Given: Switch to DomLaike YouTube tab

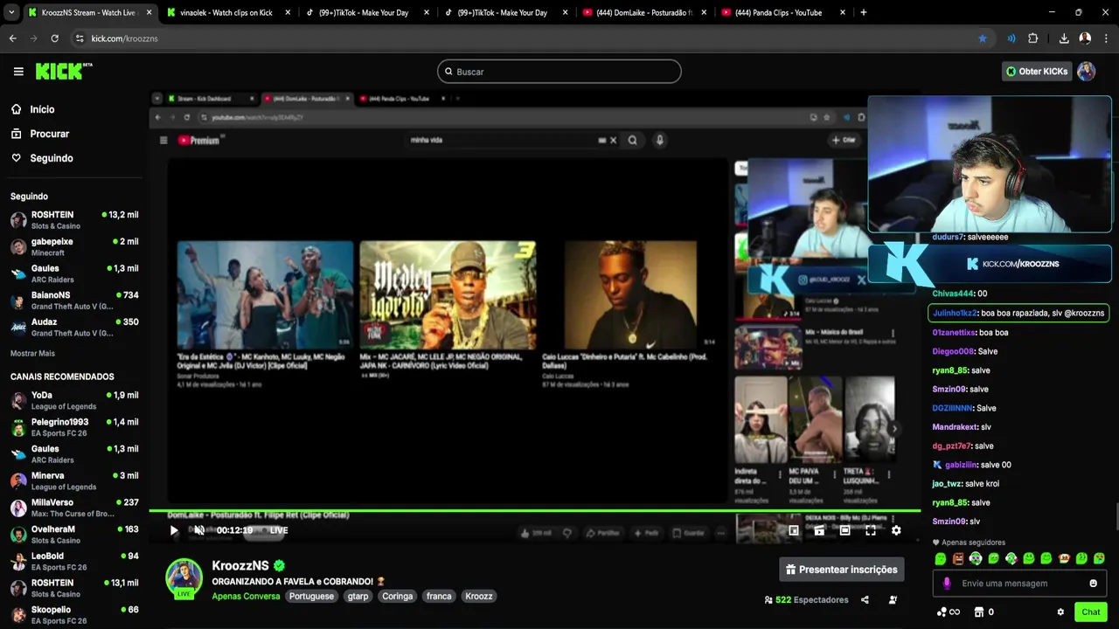Looking at the screenshot, I should pyautogui.click(x=644, y=13).
